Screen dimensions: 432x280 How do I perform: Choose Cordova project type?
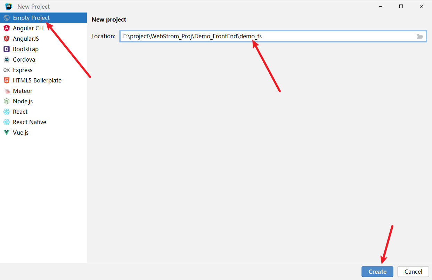43,59
